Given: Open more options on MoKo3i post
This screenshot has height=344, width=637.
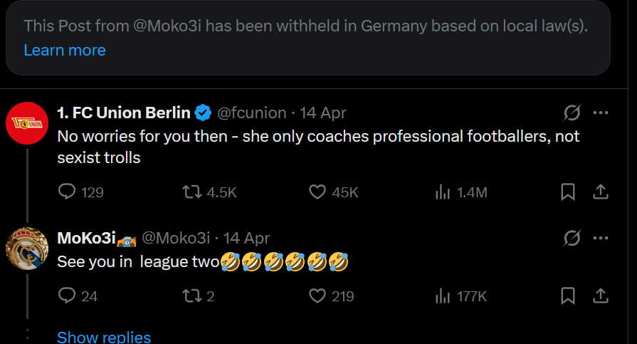Looking at the screenshot, I should click(x=601, y=238).
